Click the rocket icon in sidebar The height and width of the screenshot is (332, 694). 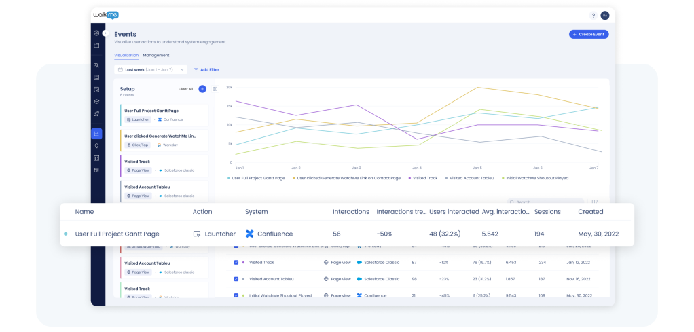97,113
